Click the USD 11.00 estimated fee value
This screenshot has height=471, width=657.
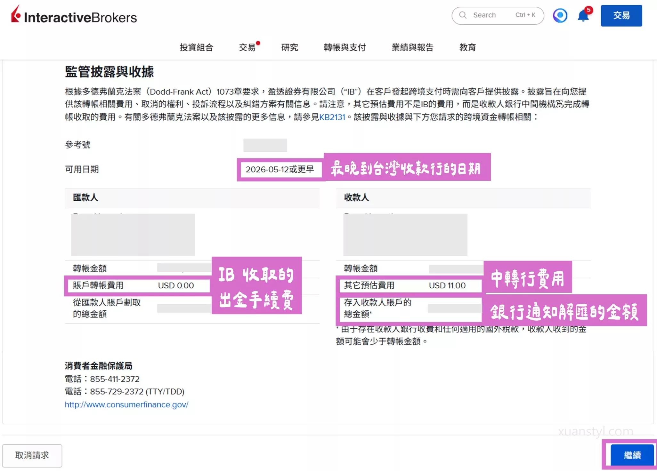[447, 285]
